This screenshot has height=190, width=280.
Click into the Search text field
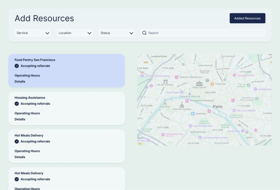click(204, 33)
